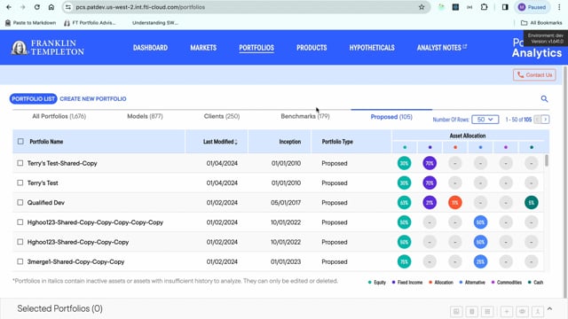
Task: Click Create New Portfolio link
Action: pos(93,98)
